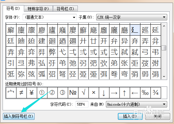Click the 字符代码 input field showing 5EF4
This screenshot has width=174, height=124.
[82, 104]
